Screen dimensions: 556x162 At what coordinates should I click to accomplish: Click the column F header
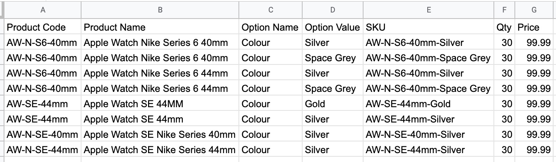pos(504,10)
